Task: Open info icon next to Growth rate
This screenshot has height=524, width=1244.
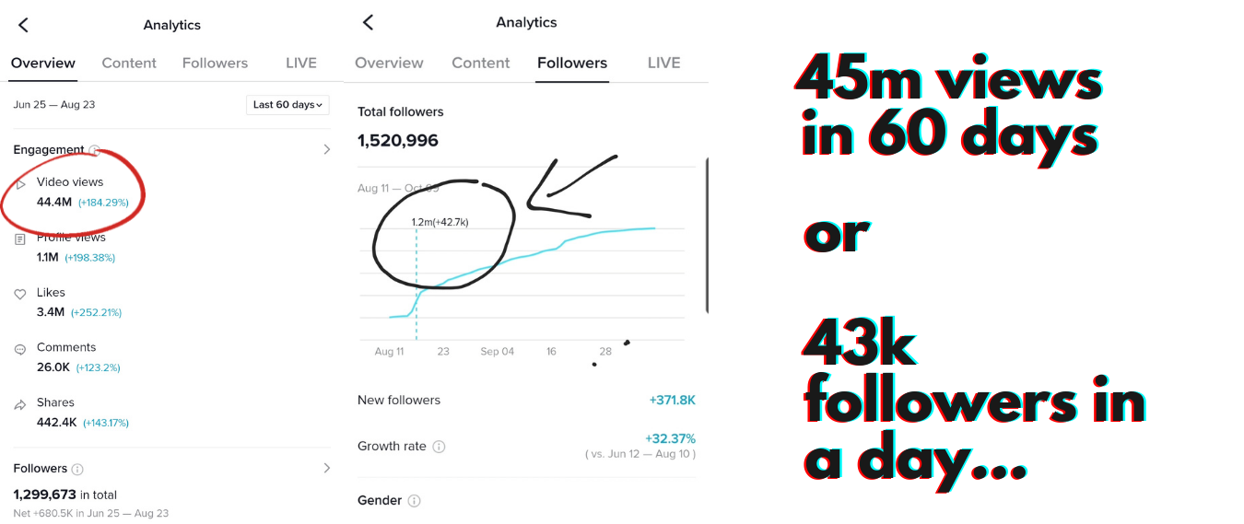Action: pos(440,447)
